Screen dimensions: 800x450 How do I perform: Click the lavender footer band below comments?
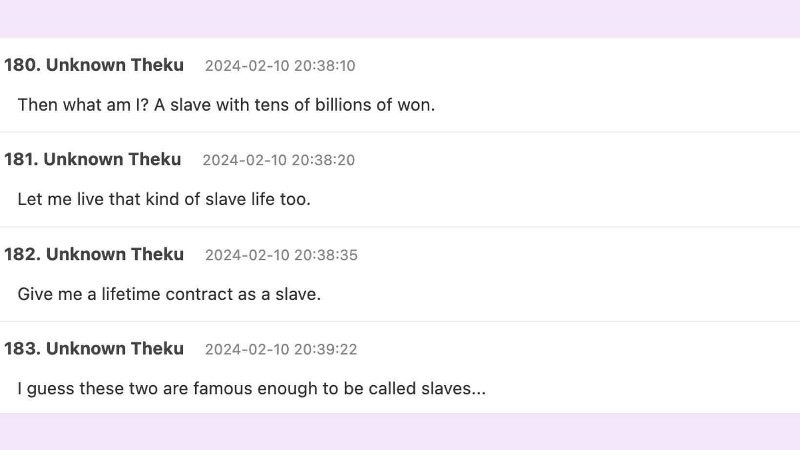click(x=400, y=431)
